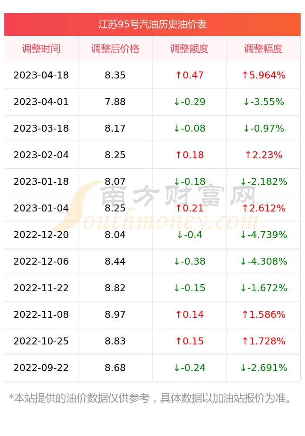Click the 调整幅度 column header
The width and height of the screenshot is (305, 436).
click(263, 49)
